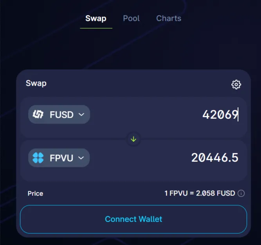Screen dimensions: 261x245
Task: Switch to the Charts tab
Action: (169, 18)
